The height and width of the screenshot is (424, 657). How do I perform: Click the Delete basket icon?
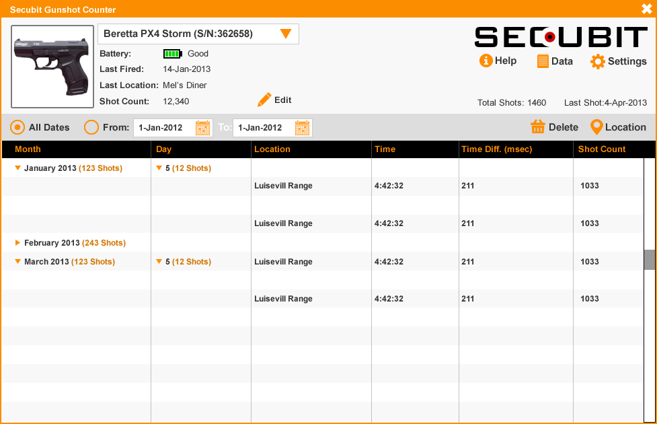pyautogui.click(x=537, y=127)
